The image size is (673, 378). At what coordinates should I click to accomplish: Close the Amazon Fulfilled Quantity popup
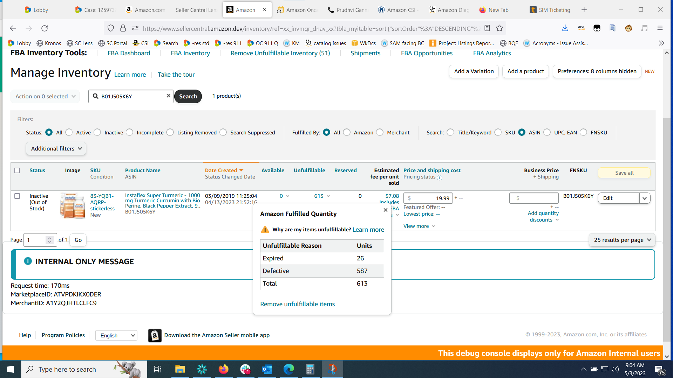pos(386,210)
